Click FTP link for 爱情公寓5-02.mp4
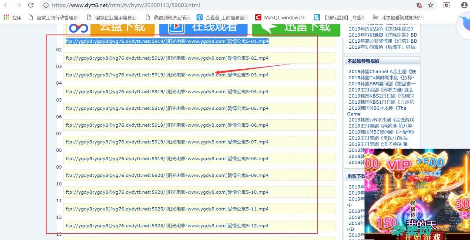 pyautogui.click(x=167, y=58)
